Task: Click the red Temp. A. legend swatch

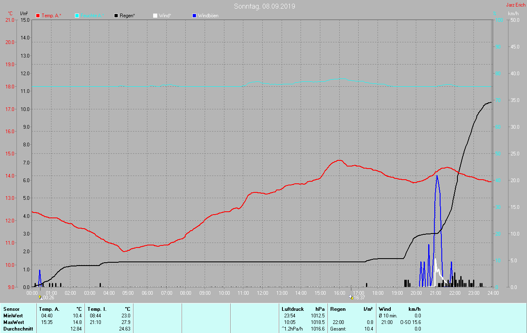Action: 38,16
